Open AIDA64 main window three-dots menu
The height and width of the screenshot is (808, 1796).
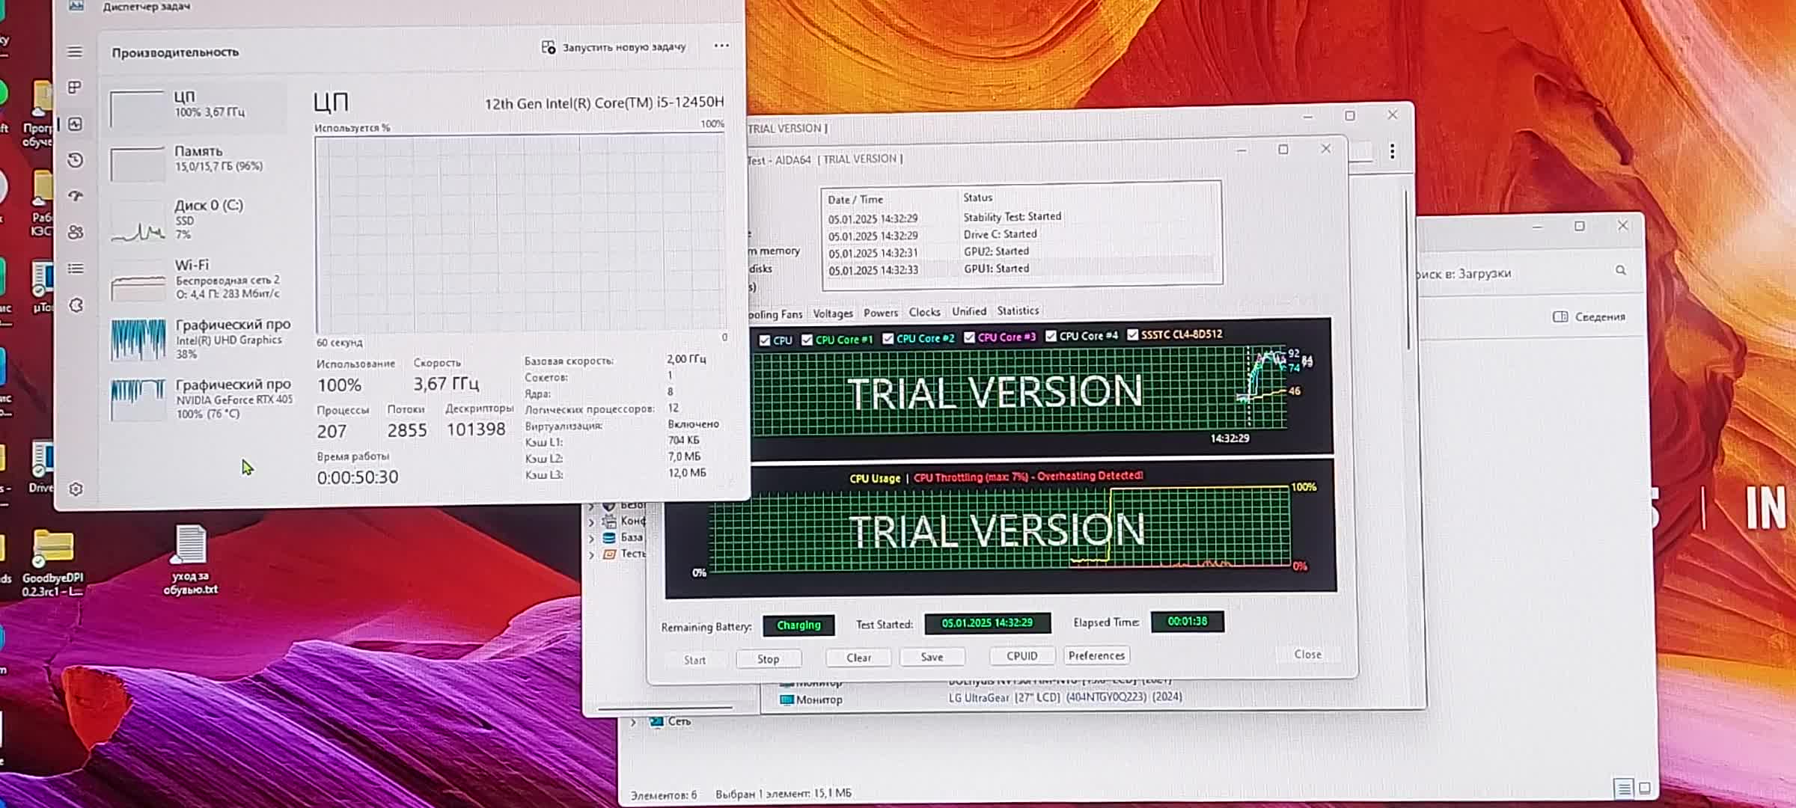1392,151
